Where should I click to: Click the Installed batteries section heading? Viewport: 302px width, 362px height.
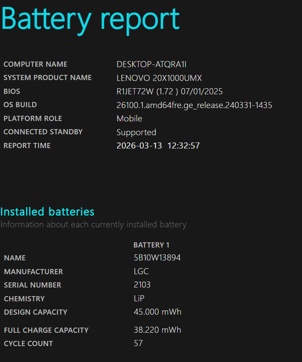(47, 212)
